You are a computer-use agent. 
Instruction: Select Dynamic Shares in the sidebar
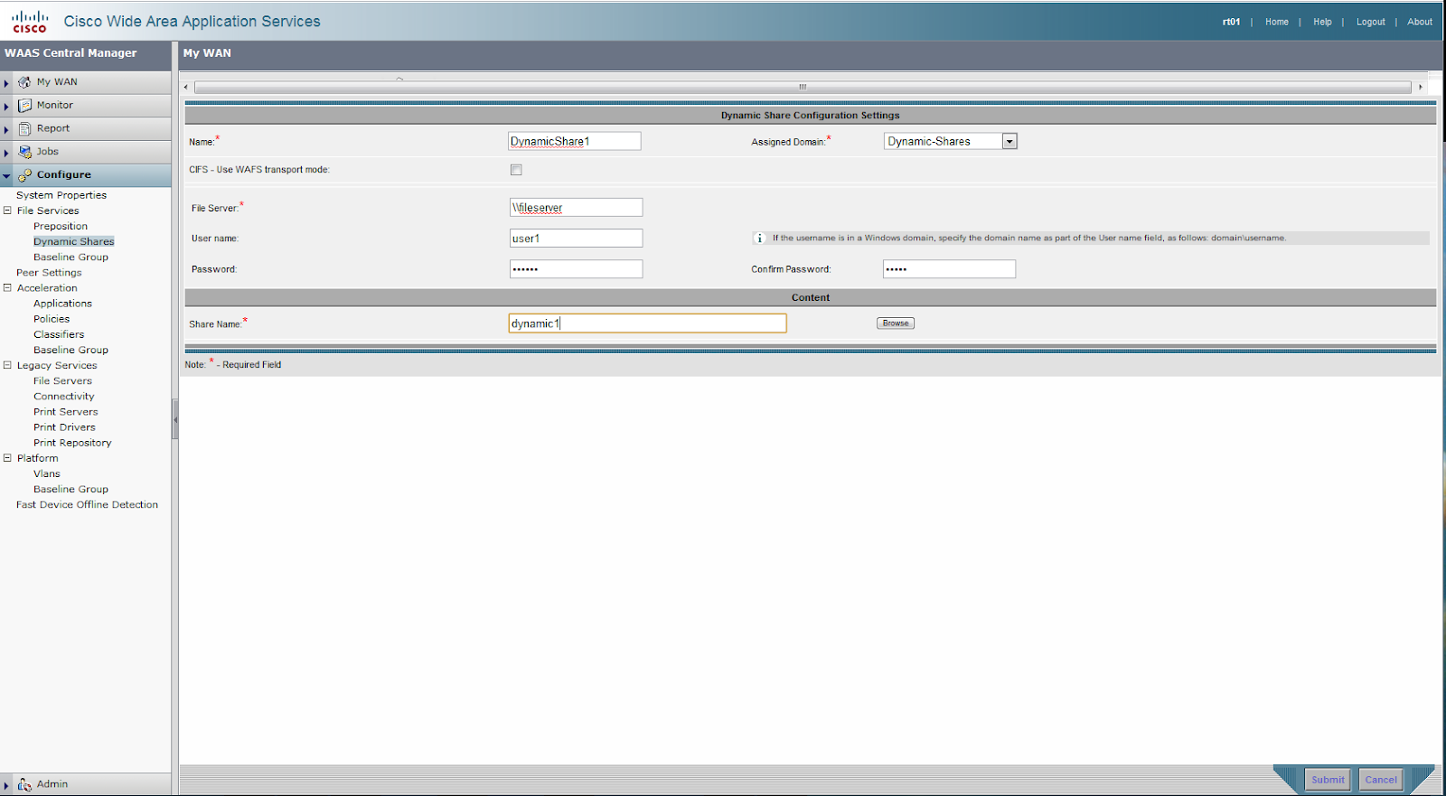74,241
